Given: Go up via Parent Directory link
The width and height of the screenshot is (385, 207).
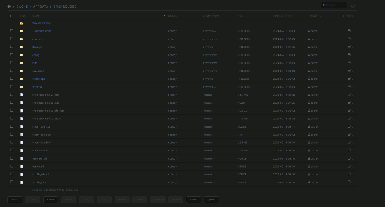Looking at the screenshot, I should (x=42, y=23).
